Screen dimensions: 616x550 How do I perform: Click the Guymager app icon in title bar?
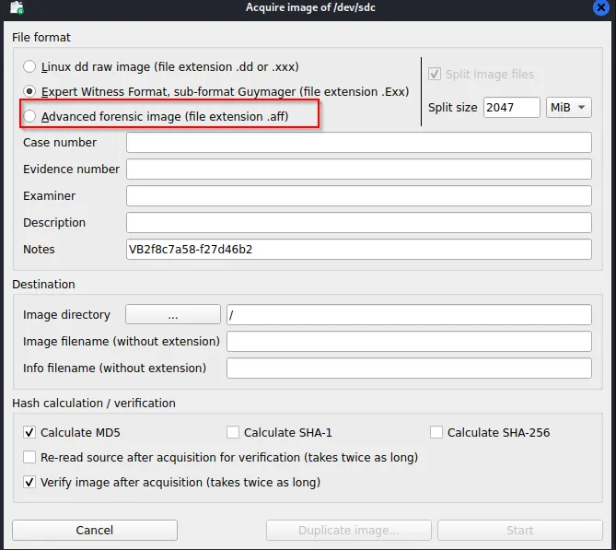click(x=14, y=7)
